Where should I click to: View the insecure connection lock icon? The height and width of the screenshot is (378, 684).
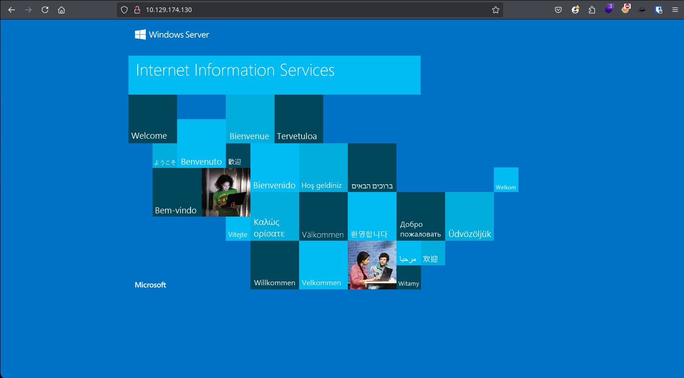tap(137, 10)
